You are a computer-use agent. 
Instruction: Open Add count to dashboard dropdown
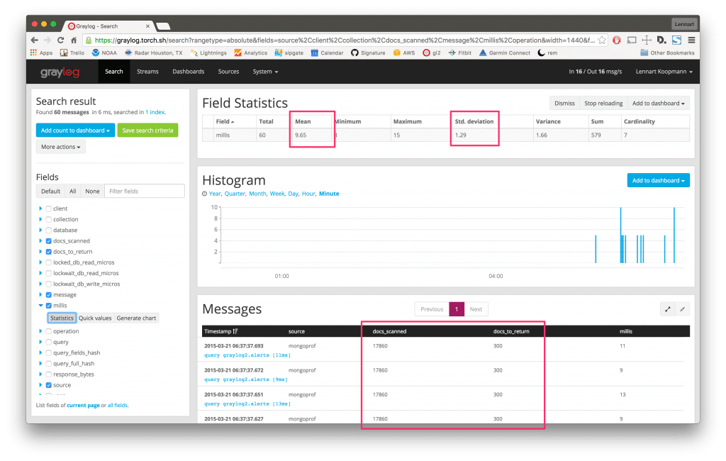76,130
